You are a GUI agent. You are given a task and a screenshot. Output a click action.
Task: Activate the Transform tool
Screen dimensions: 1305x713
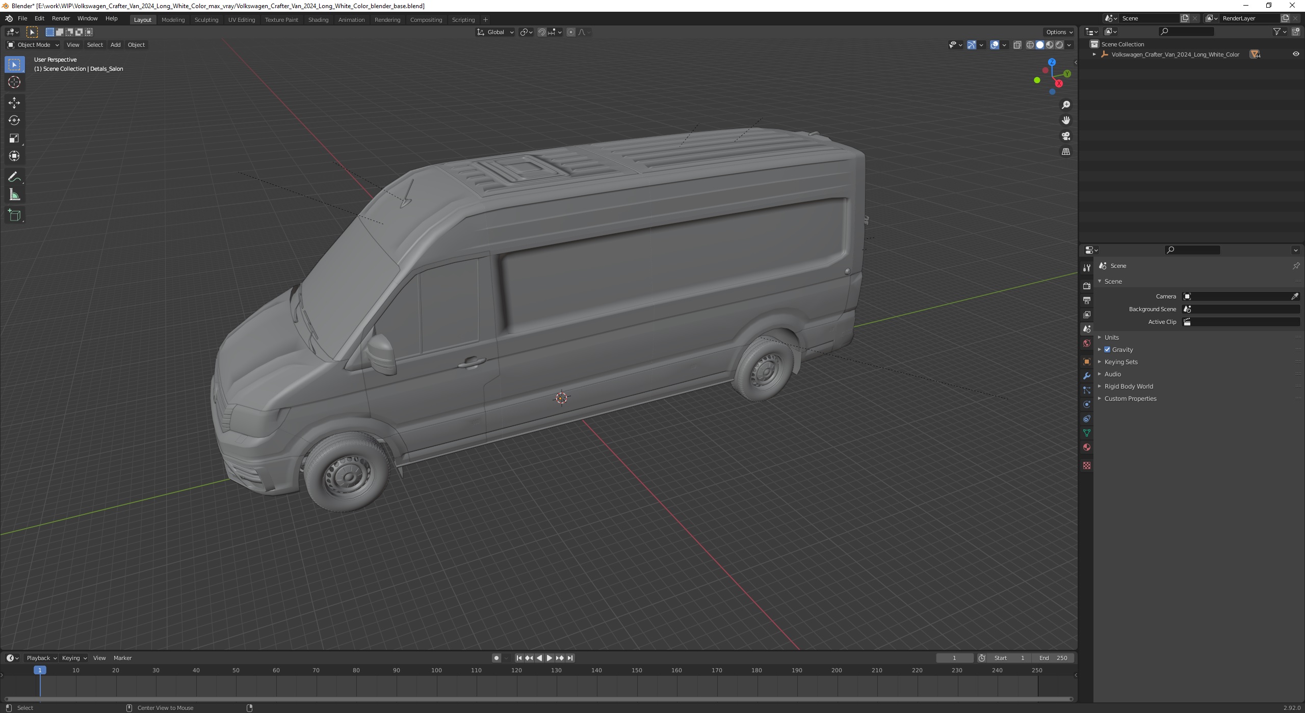[x=14, y=156]
